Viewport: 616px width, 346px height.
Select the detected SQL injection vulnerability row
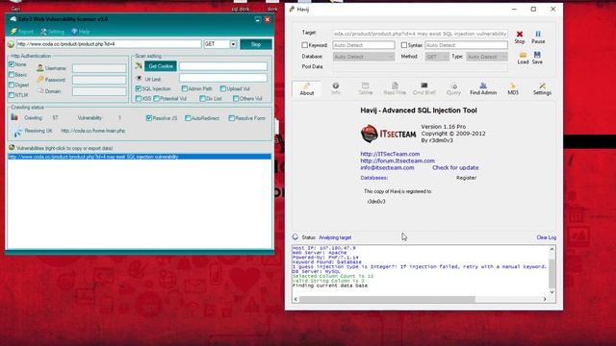tap(140, 157)
